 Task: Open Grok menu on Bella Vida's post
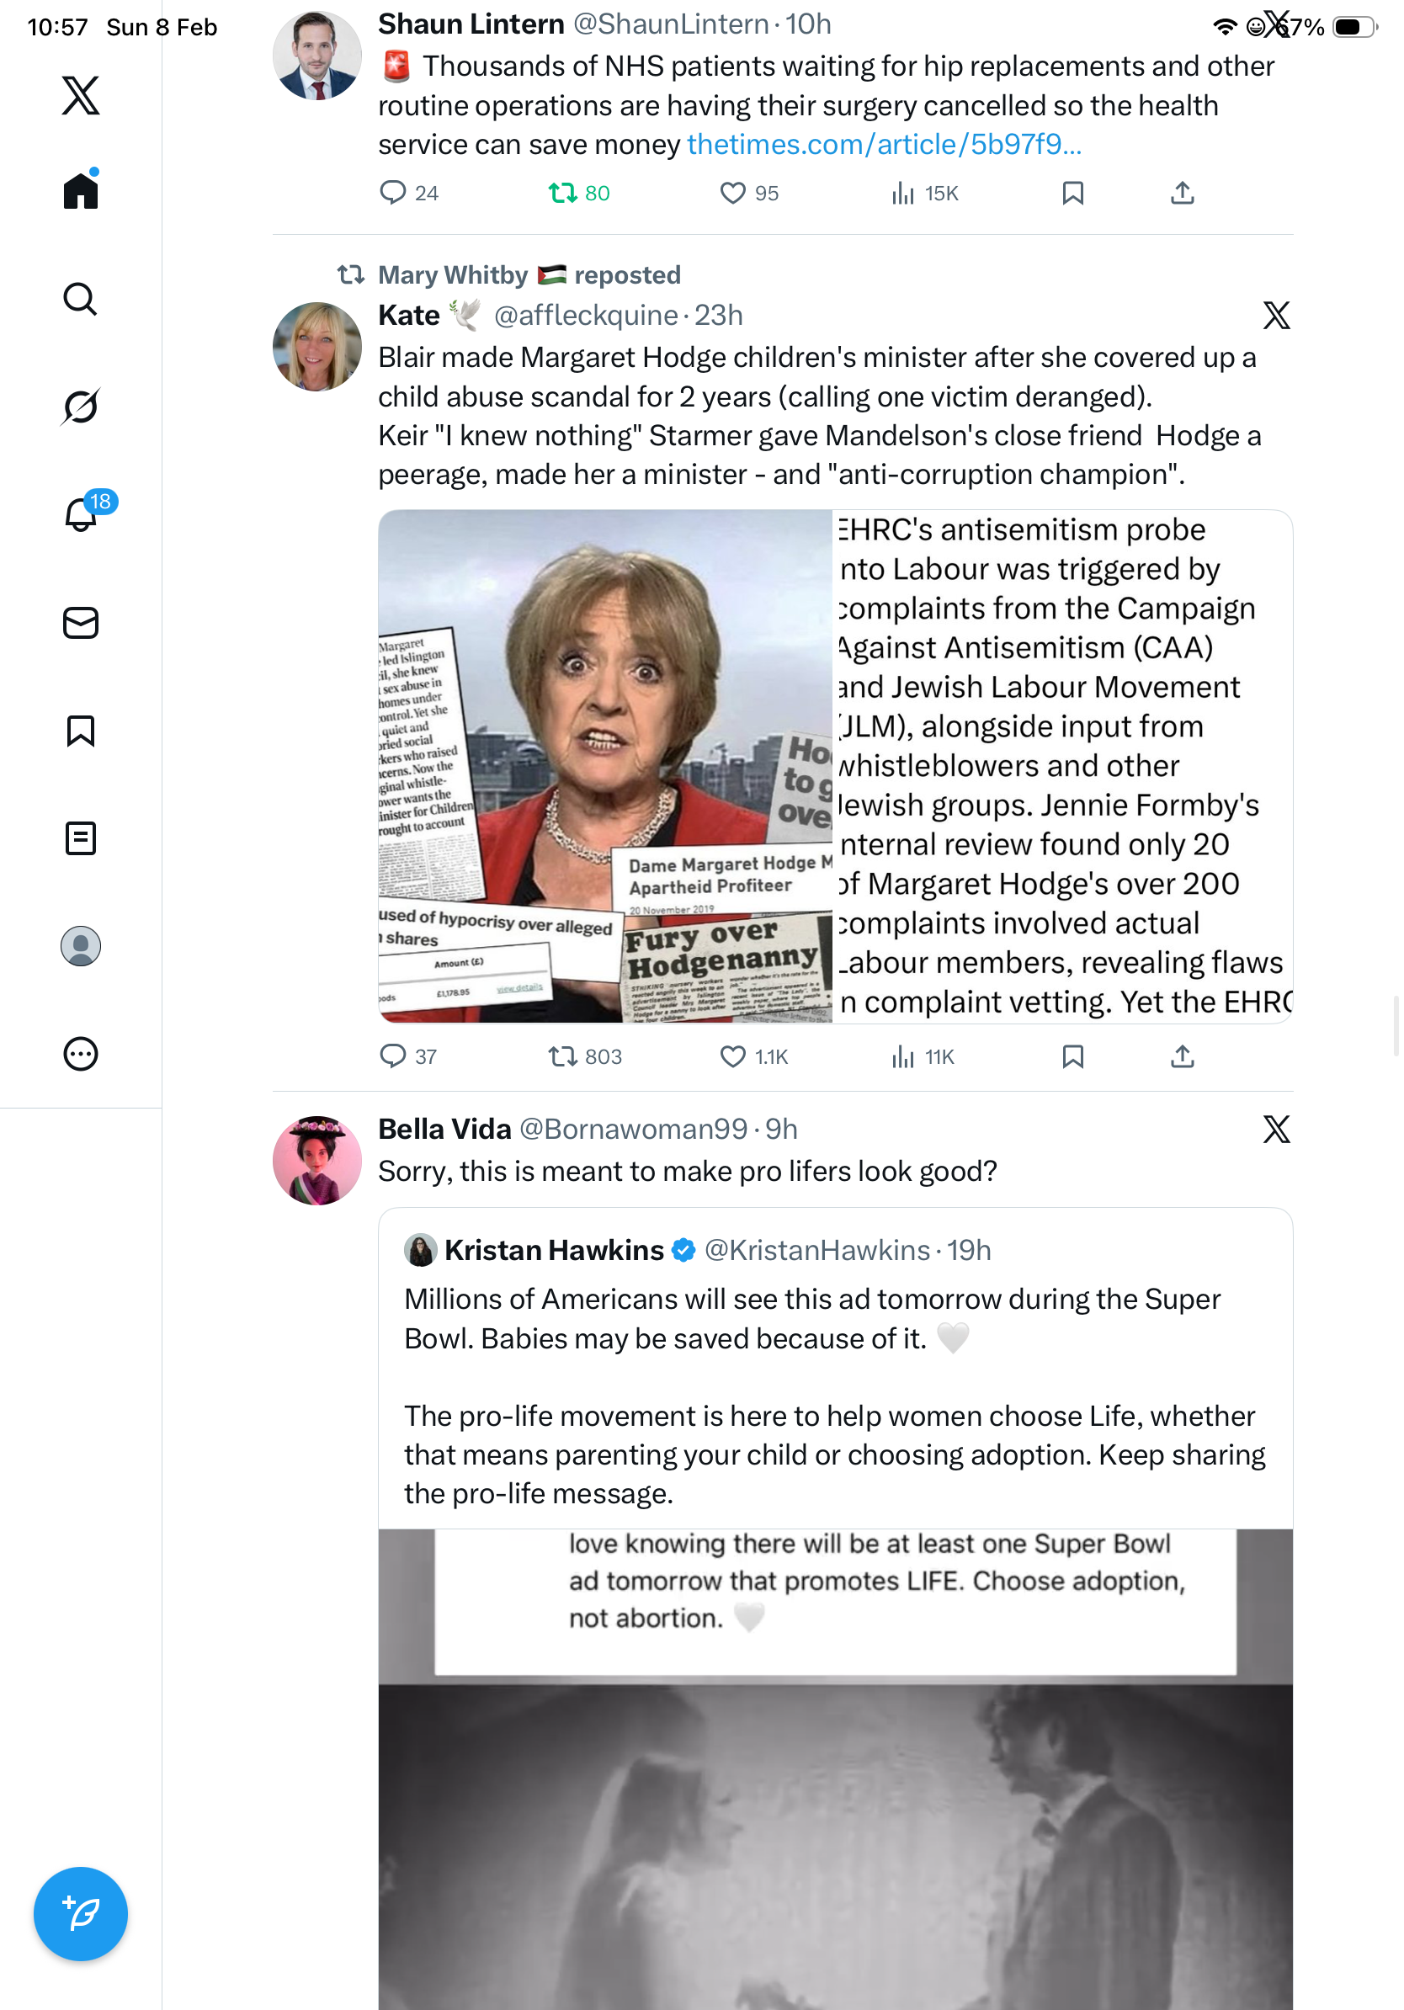coord(1277,1130)
